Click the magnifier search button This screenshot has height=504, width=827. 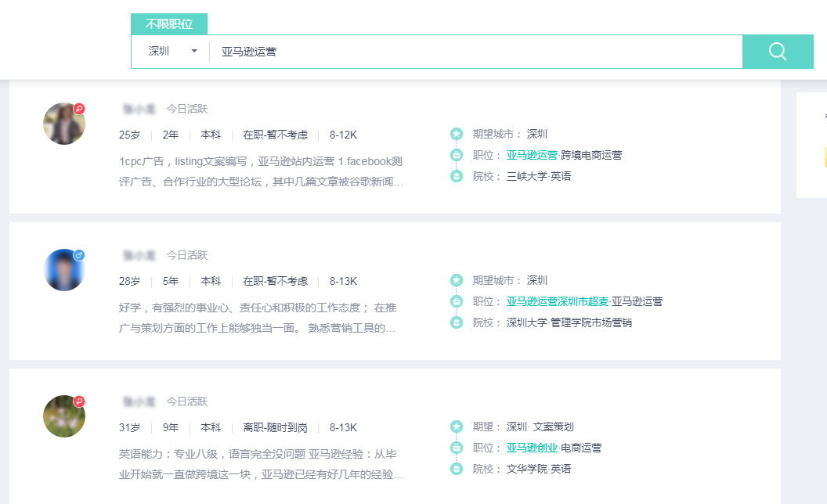[x=778, y=52]
